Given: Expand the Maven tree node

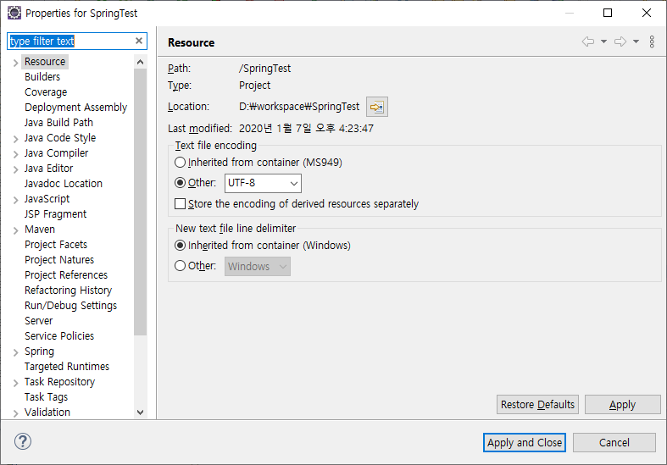Looking at the screenshot, I should (16, 230).
